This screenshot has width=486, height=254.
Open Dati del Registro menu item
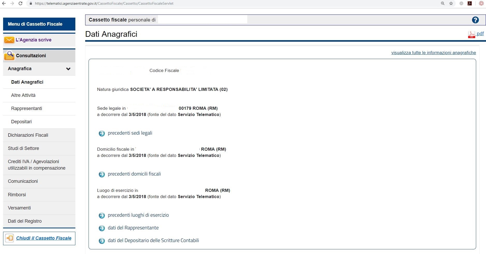39,221
